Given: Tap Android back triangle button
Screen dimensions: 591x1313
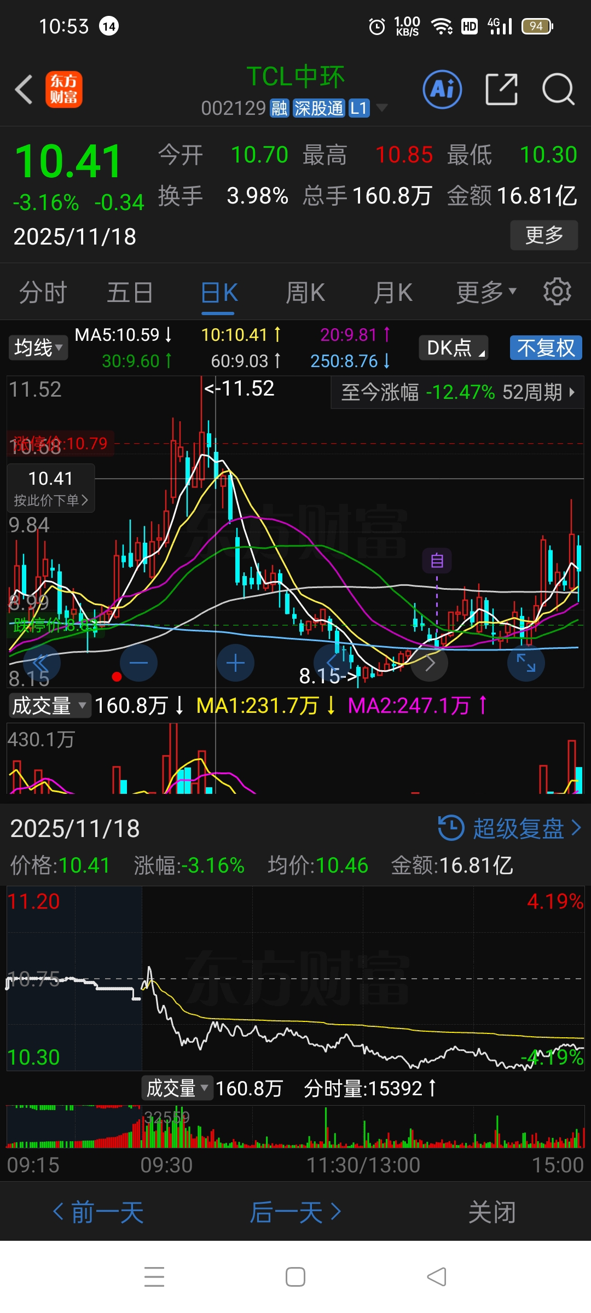Looking at the screenshot, I should coord(437,1277).
